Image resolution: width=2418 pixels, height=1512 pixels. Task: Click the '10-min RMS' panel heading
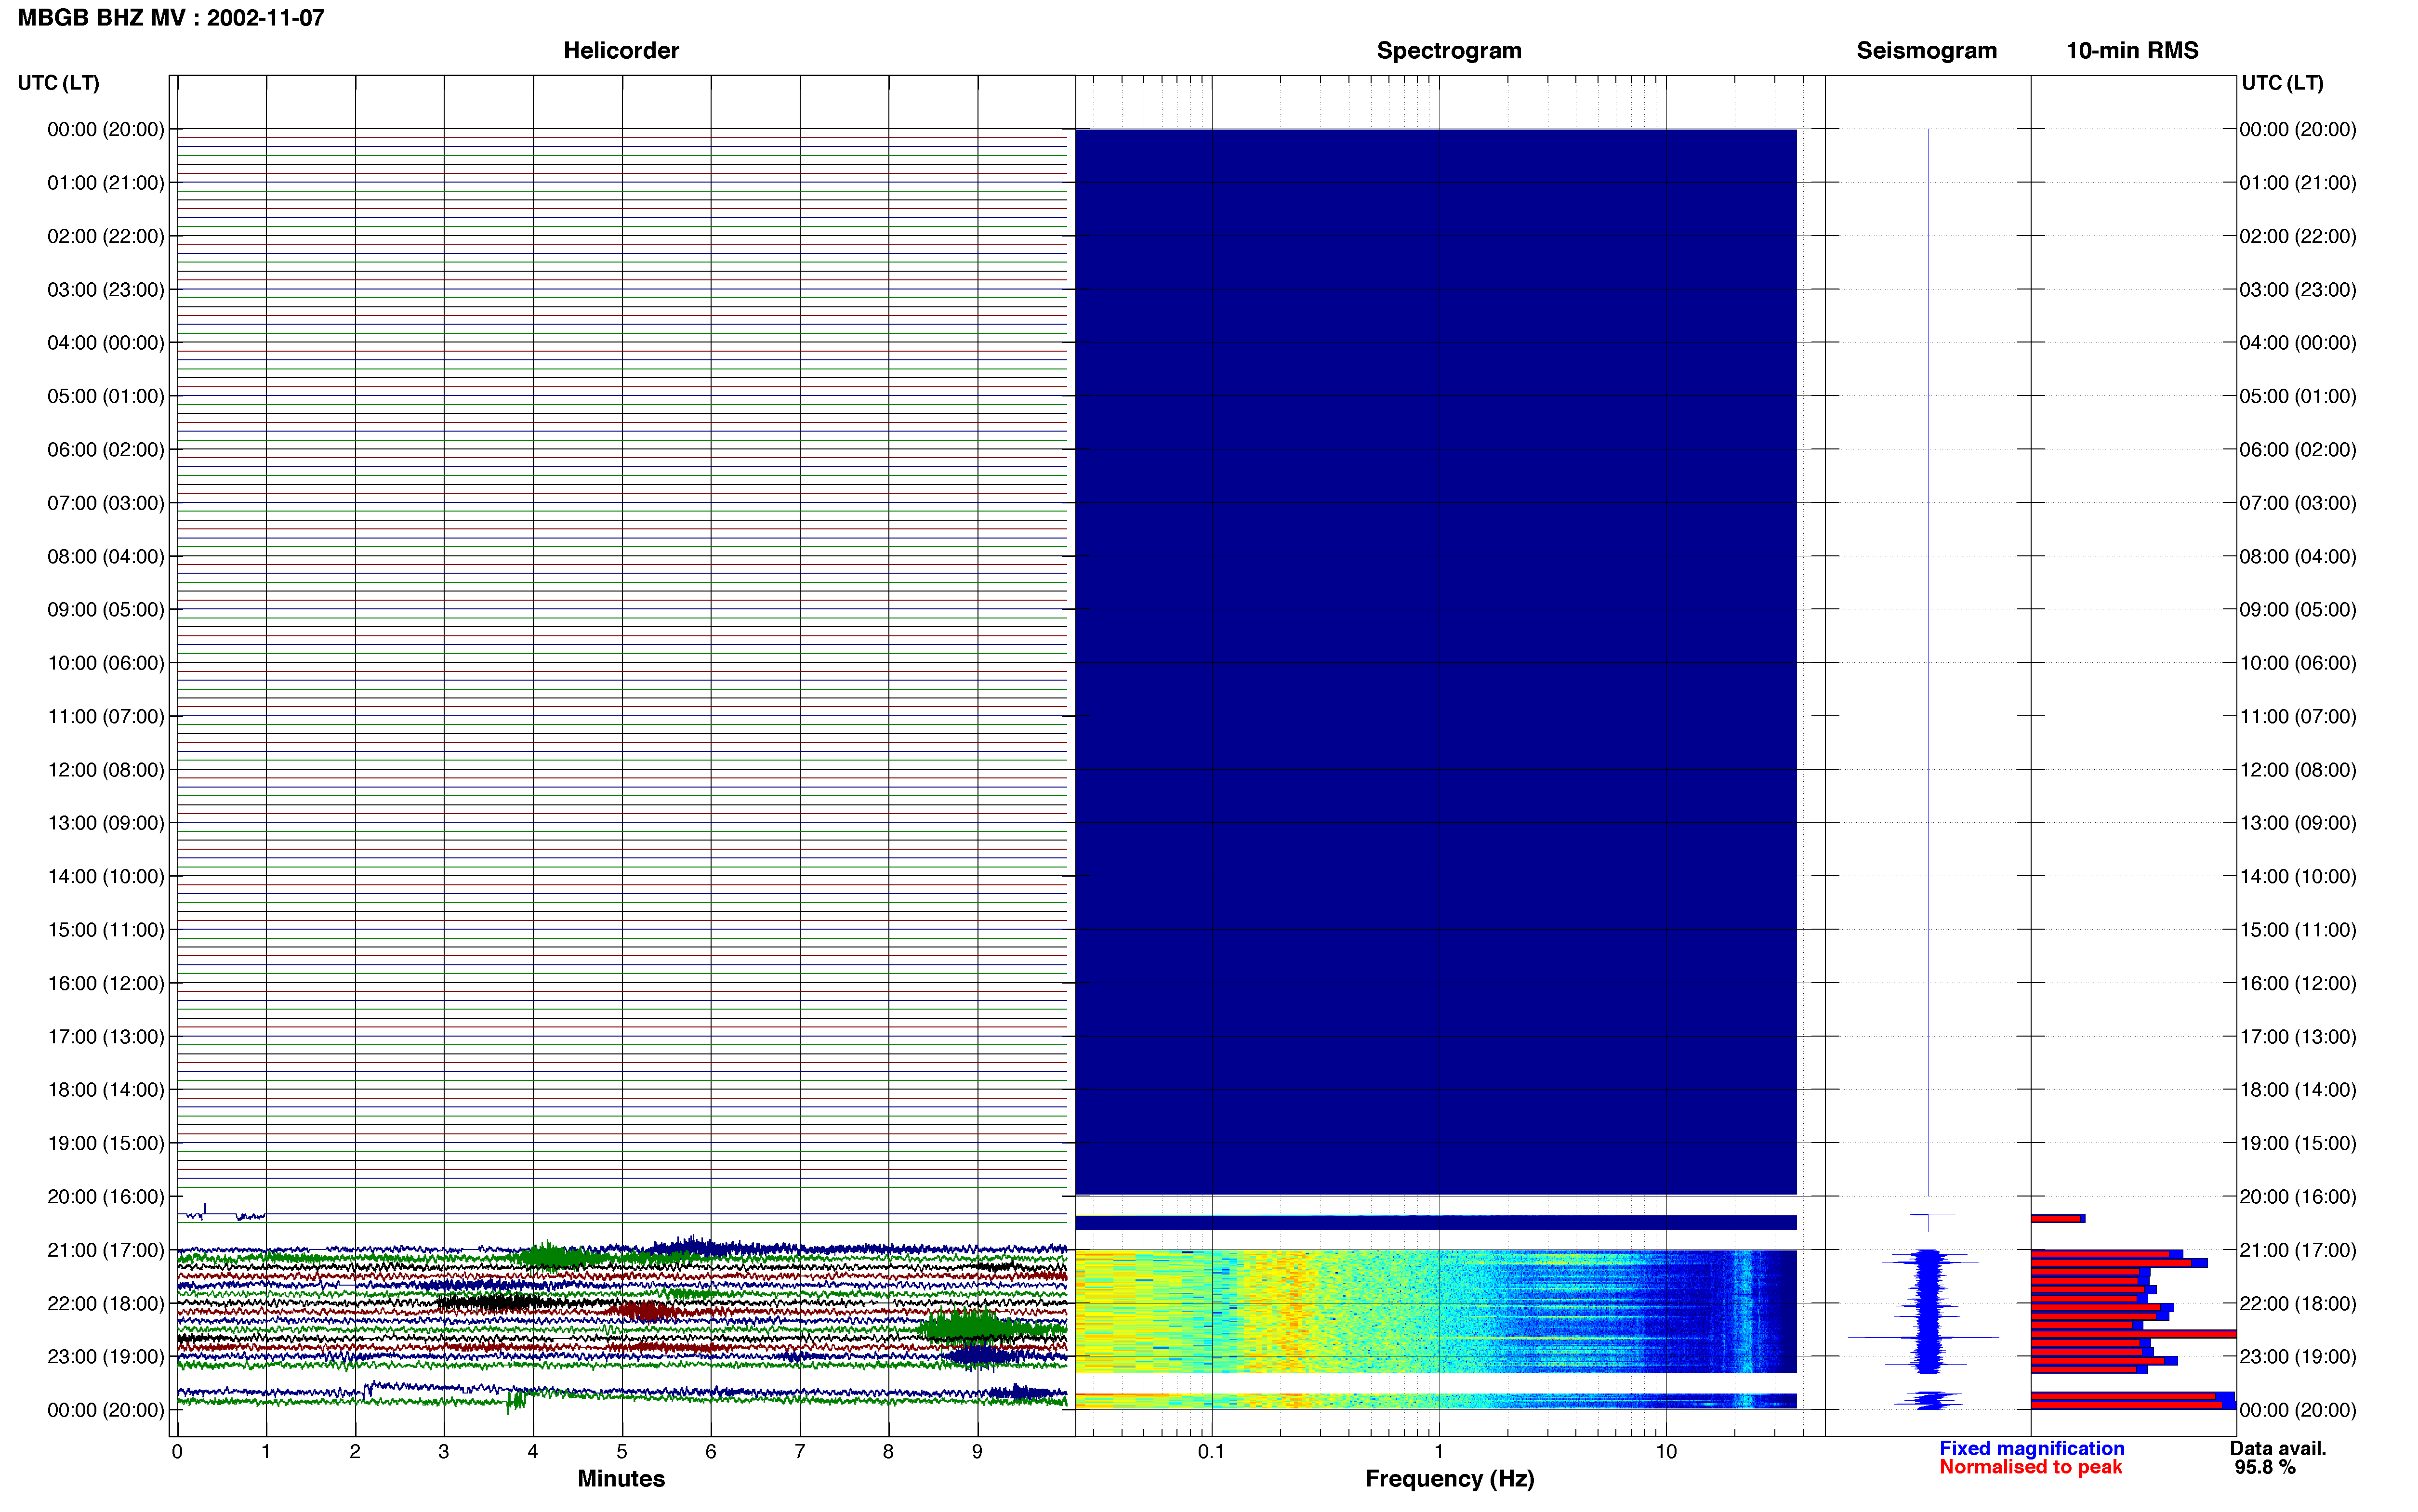click(2132, 51)
